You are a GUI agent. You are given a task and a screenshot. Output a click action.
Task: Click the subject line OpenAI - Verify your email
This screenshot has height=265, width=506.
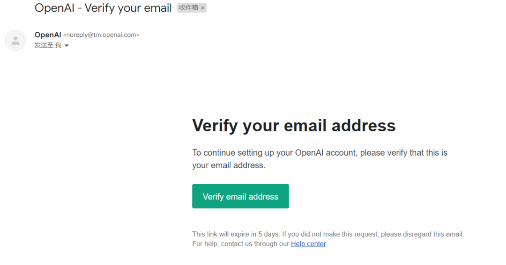(103, 8)
